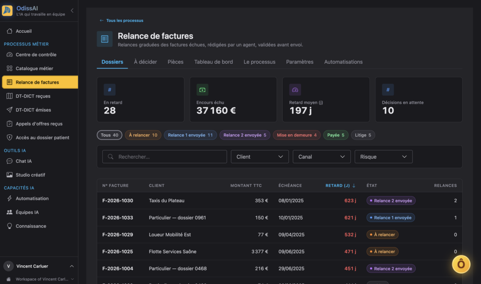Screen dimensions: 481x284
Task: Open the Canal filter dropdown
Action: tap(321, 157)
